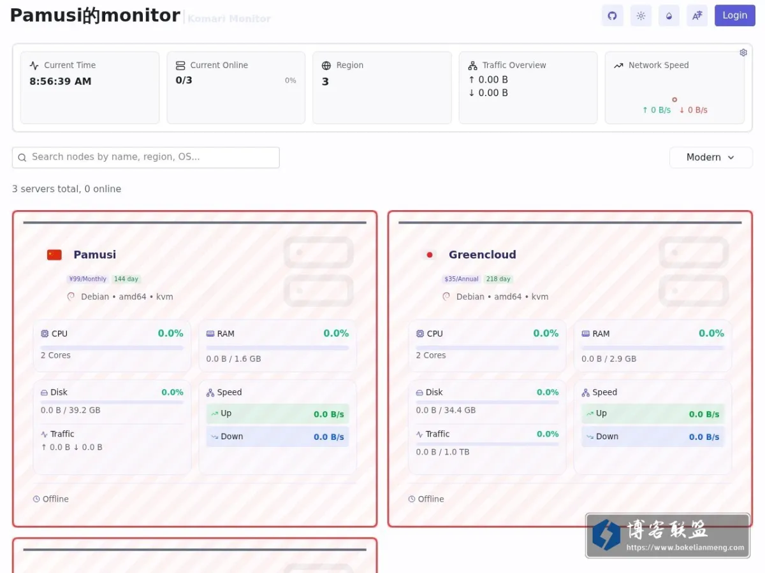Click the Current Time clock-pulse icon

(34, 66)
